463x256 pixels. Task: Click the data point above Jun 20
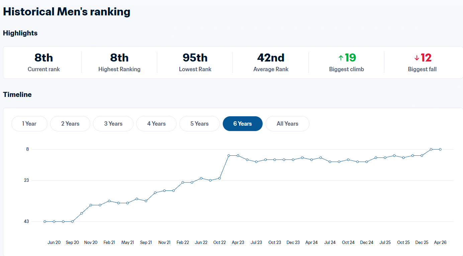pos(54,222)
